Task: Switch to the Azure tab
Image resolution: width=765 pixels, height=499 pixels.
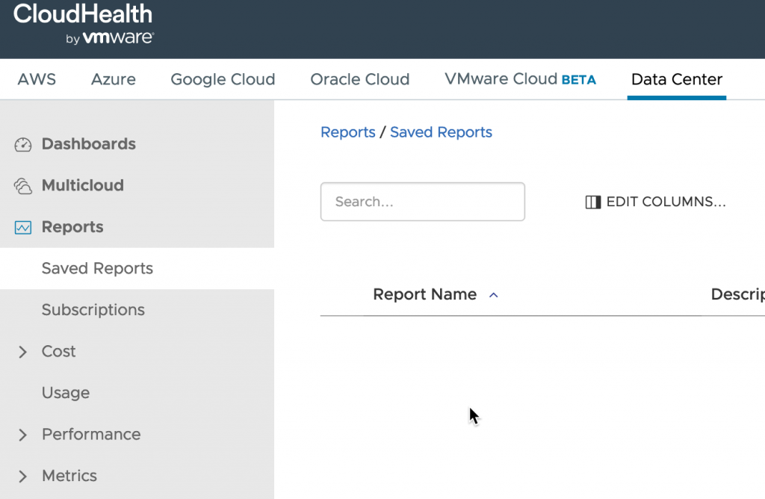Action: (x=113, y=78)
